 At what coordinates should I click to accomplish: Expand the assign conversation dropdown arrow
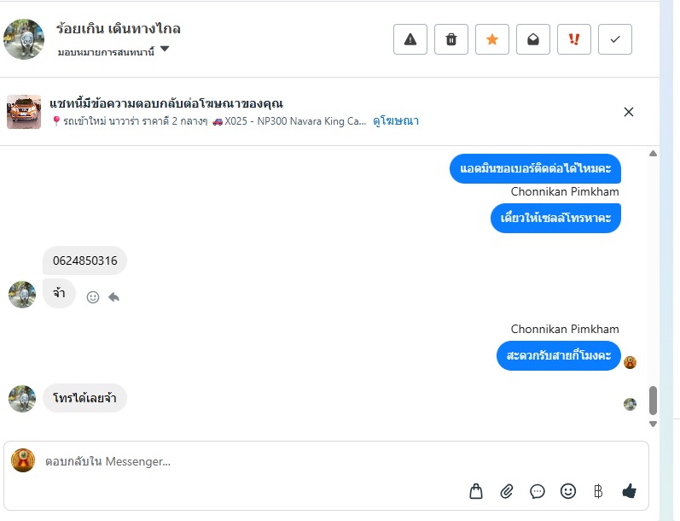[x=165, y=50]
